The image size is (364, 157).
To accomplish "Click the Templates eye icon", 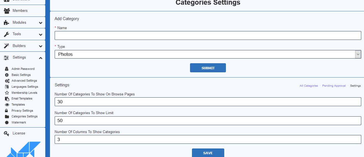I will [x=7, y=105].
